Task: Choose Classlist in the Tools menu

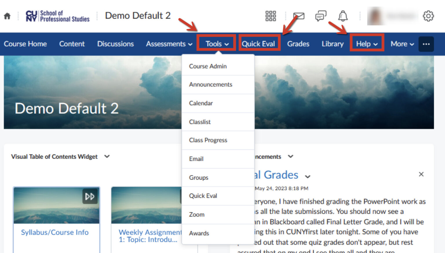Action: coord(200,122)
